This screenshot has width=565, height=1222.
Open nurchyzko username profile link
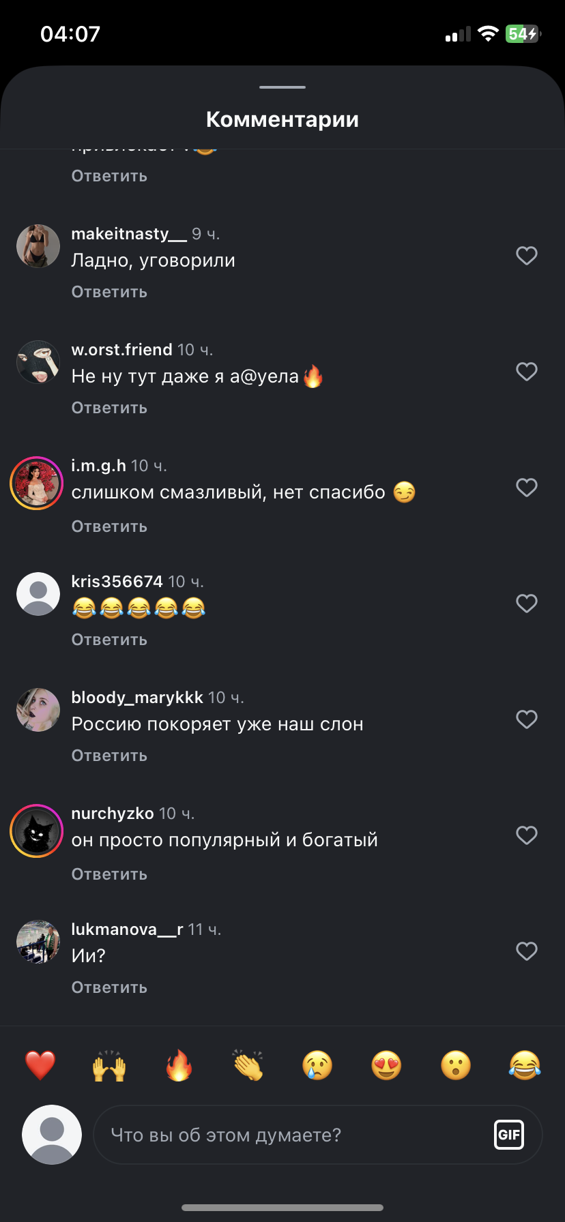point(113,814)
